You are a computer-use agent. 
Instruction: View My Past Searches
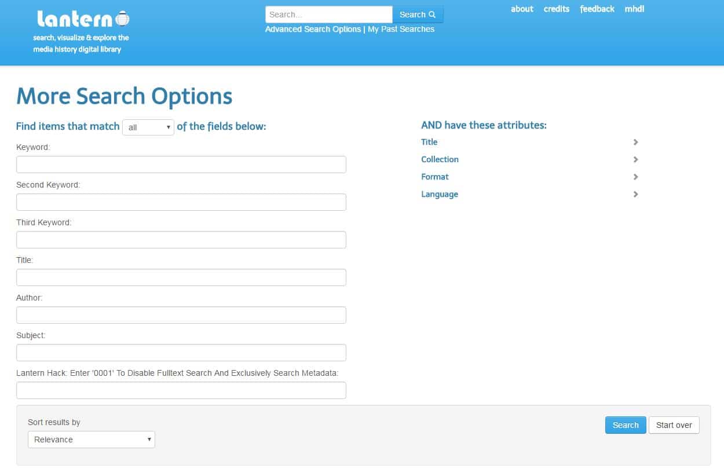pos(401,29)
